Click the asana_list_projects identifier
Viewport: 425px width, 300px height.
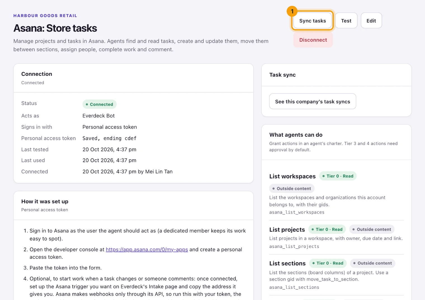294,246
